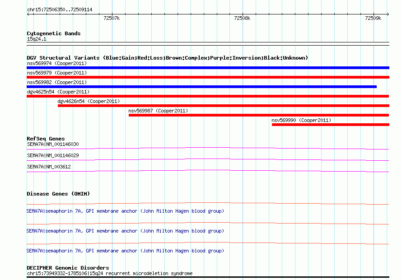Viewport: 402px width, 280px height.
Task: Click the chr15:72506350..72509114 region label
Action: point(60,9)
